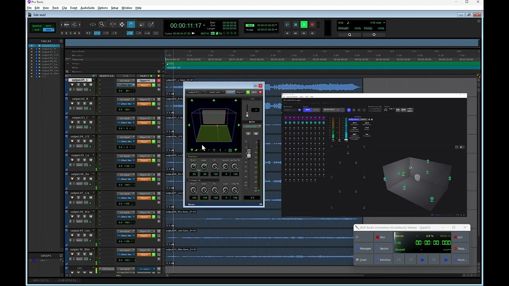Click the Markers ruler icon
This screenshot has width=509, height=286.
pos(67,71)
